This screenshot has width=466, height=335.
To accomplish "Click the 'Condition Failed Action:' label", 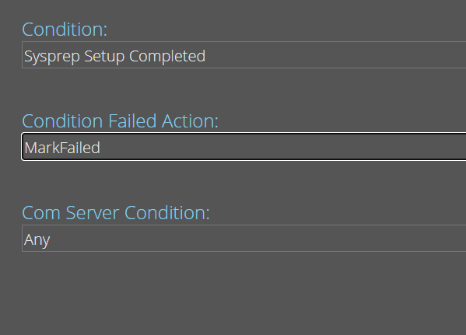I will pos(120,121).
